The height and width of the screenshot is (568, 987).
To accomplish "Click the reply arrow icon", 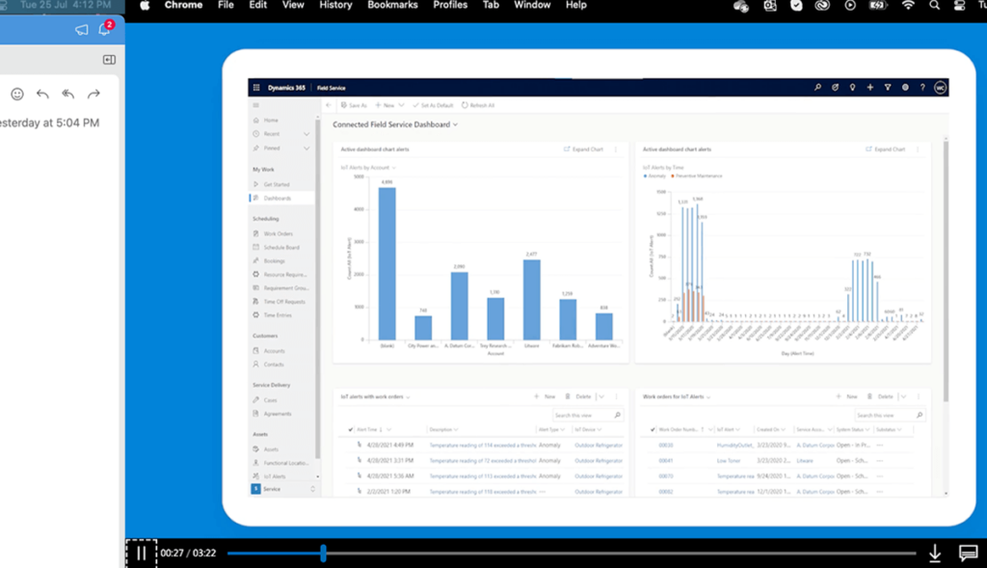I will 42,94.
